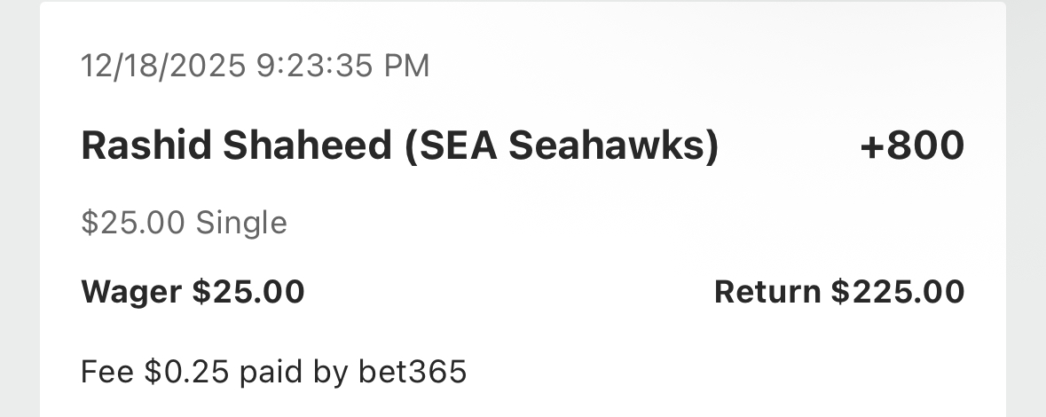Click the $25.00 stake in Single line
Viewport: 1046px width, 417px height.
click(134, 223)
